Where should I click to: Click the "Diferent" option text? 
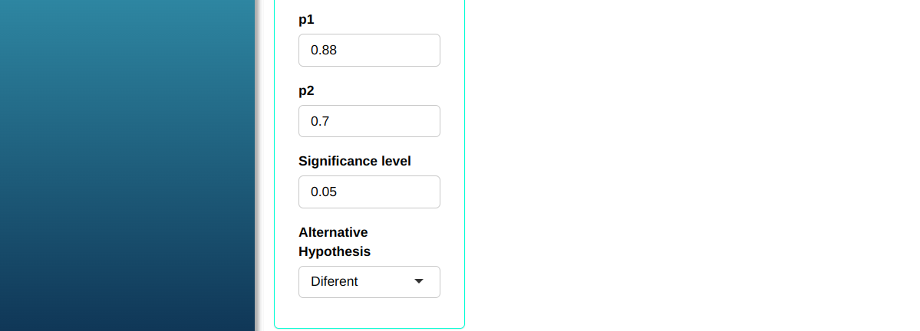[335, 282]
